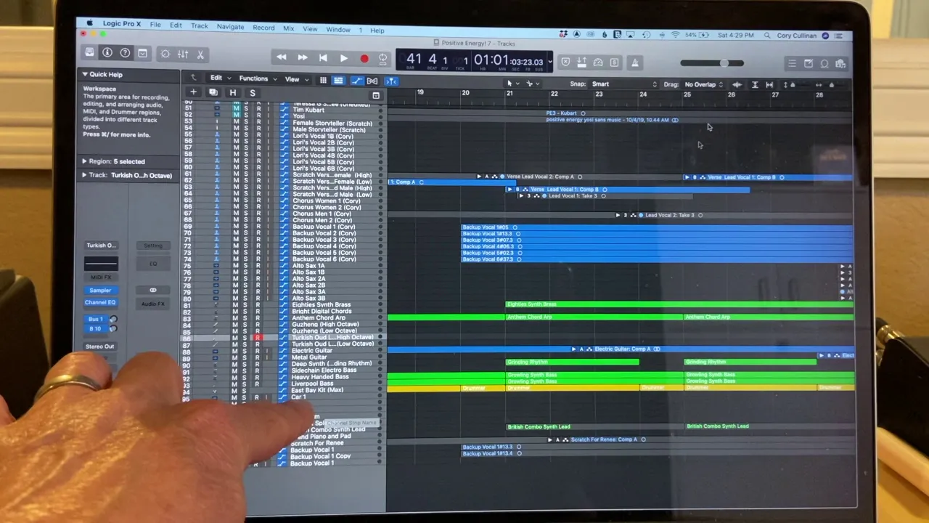
Task: Click the Channel EQ plugin slot
Action: tap(100, 302)
